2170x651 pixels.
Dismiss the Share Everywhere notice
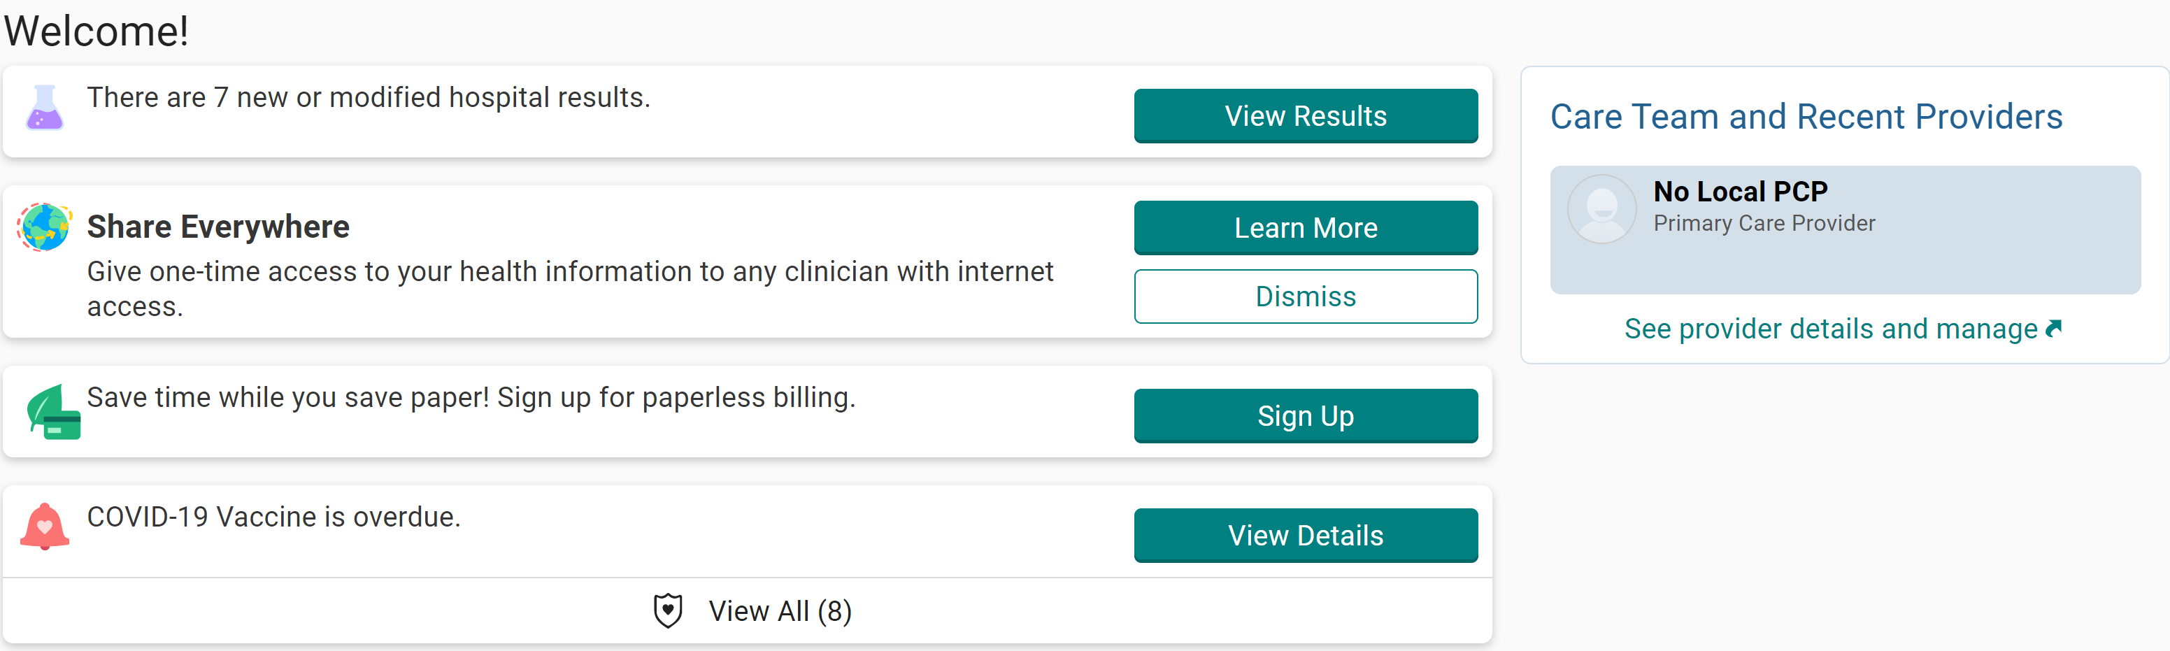click(1305, 296)
